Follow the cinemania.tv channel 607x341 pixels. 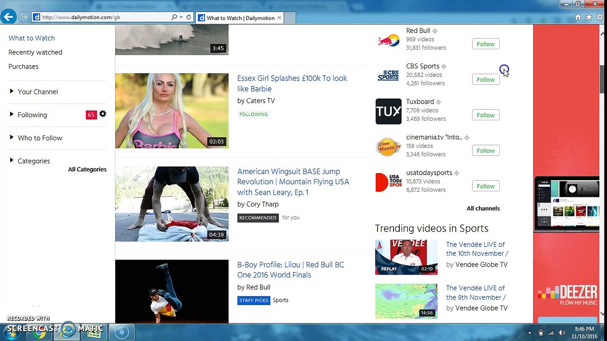486,151
